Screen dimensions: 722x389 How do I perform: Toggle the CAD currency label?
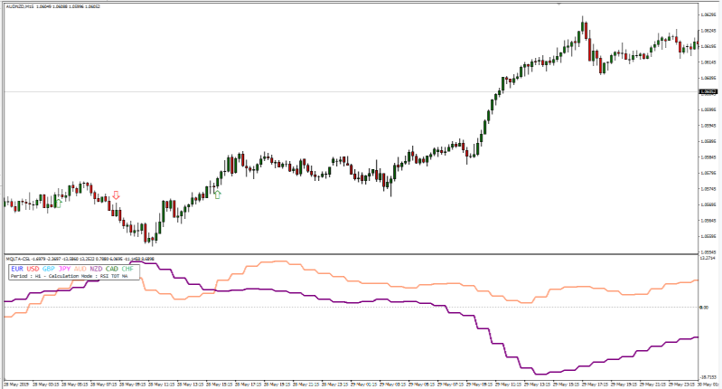[112, 269]
